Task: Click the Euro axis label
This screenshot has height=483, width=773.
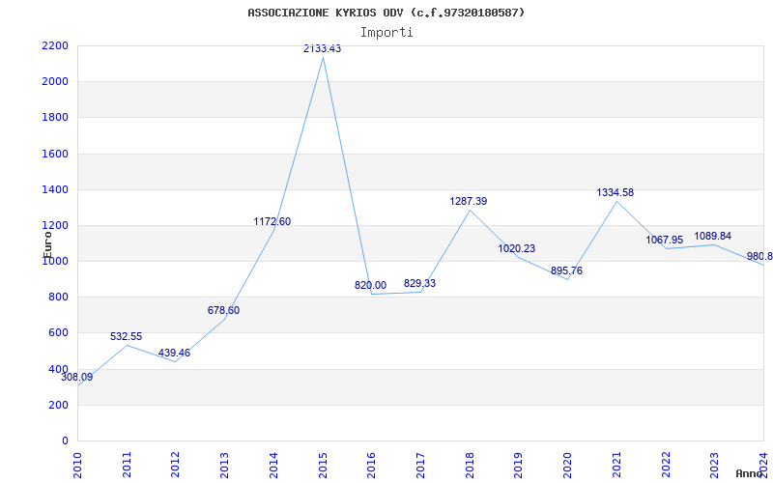Action: click(47, 244)
